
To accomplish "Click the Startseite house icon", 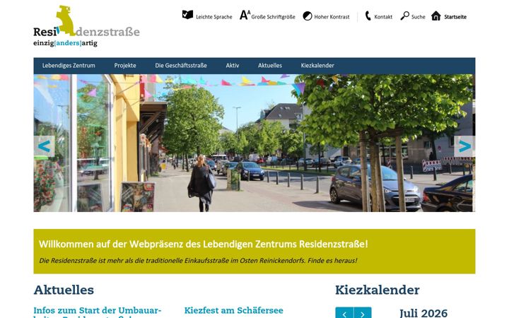I will click(436, 16).
